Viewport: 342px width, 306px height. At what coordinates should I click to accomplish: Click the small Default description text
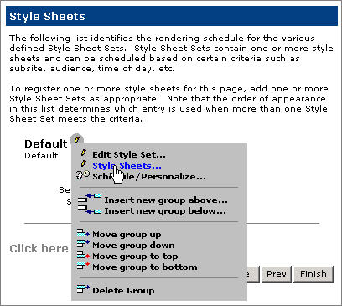41,155
